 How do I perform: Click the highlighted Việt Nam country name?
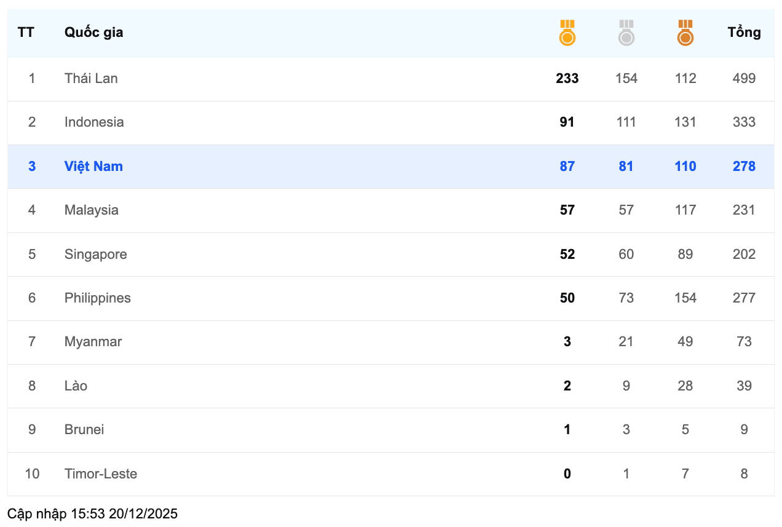tap(93, 166)
